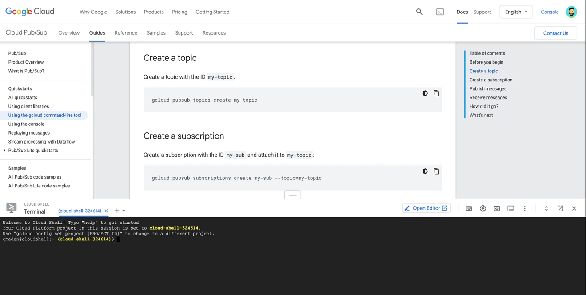The image size is (586, 295).
Task: Toggle dark theme for subscriptions code block
Action: (425, 171)
